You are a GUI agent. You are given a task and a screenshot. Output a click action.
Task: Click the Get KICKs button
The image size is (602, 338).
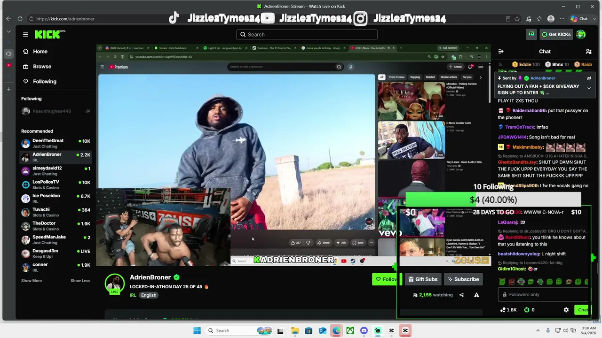[555, 34]
